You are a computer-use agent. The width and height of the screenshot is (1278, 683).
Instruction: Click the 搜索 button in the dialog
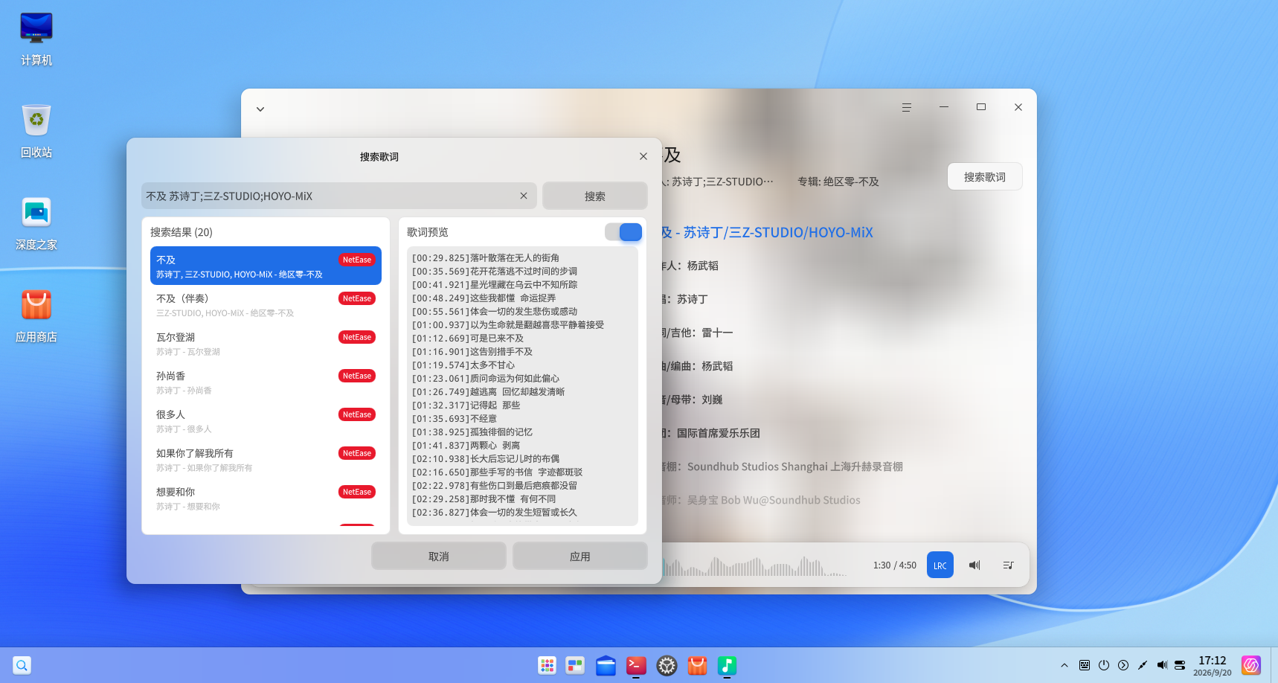pyautogui.click(x=594, y=196)
